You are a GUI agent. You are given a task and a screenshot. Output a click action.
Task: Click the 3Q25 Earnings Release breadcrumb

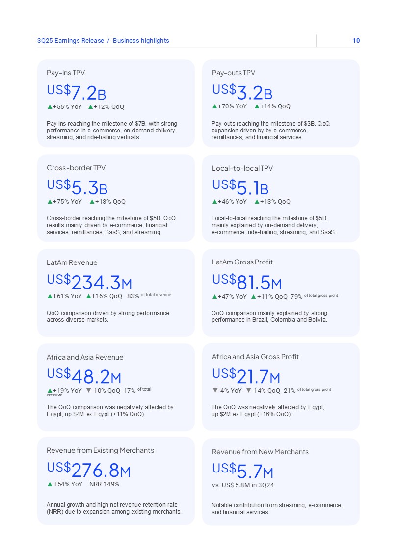(x=71, y=41)
